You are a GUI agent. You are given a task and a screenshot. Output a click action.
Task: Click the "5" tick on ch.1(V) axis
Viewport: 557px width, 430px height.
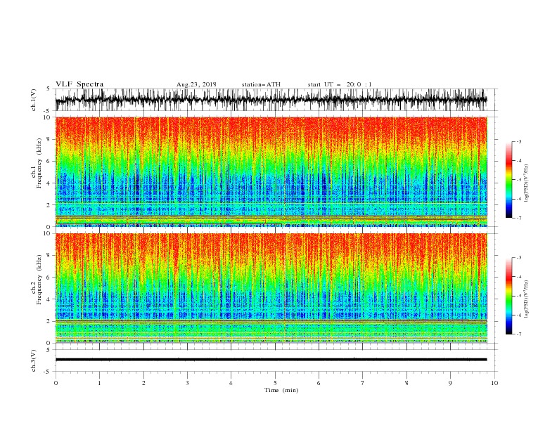pos(49,89)
